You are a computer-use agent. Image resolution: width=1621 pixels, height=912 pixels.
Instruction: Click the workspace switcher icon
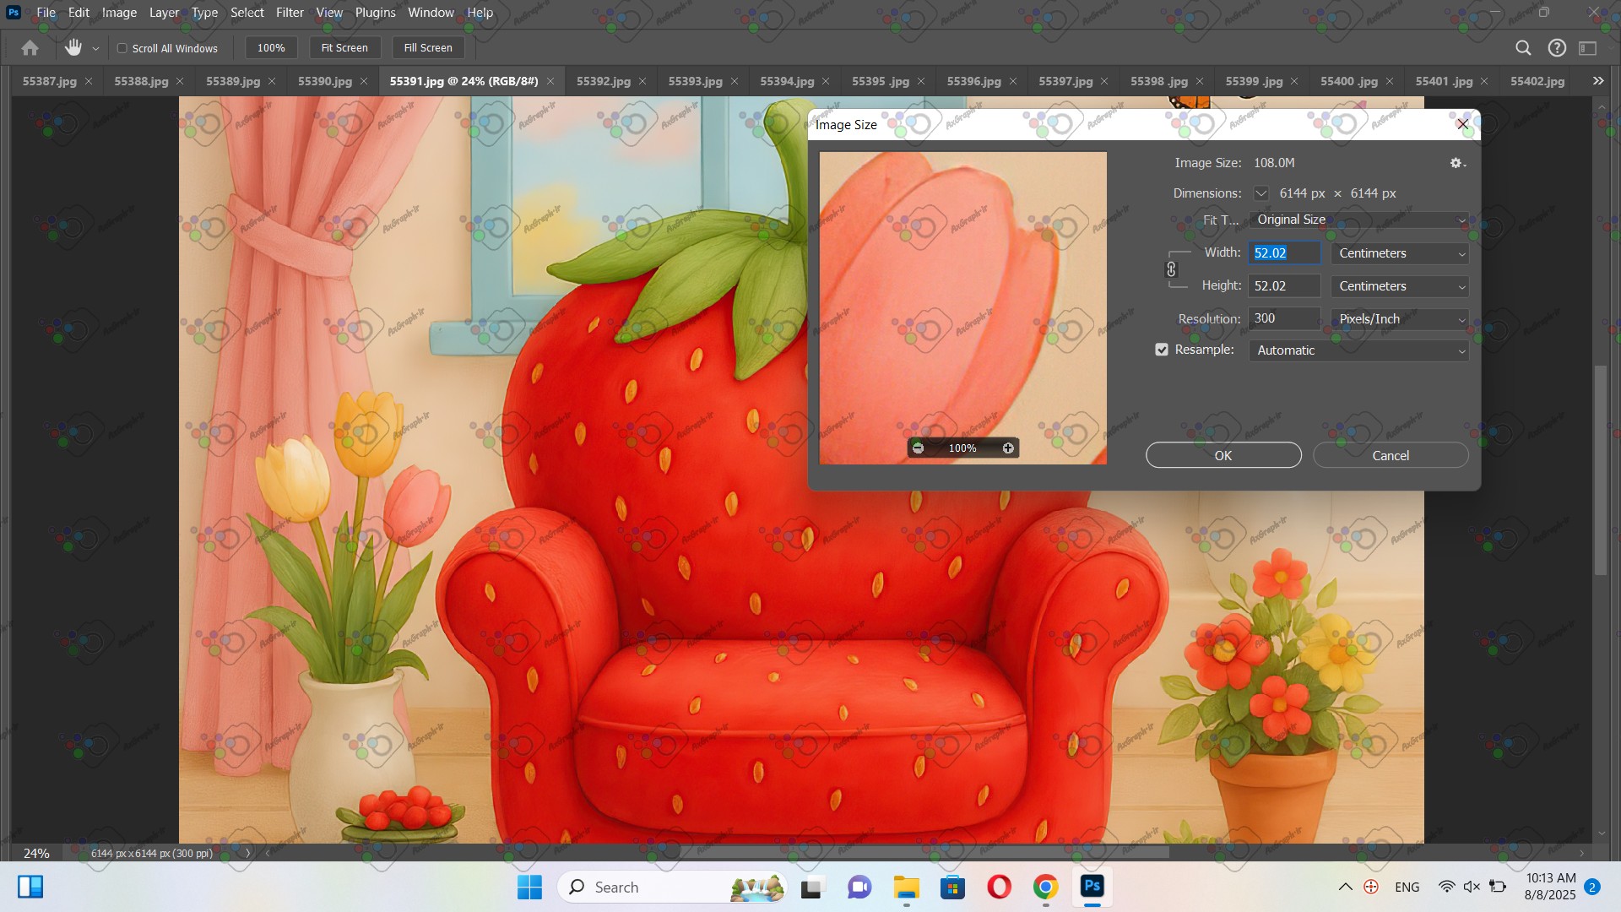(x=1588, y=48)
